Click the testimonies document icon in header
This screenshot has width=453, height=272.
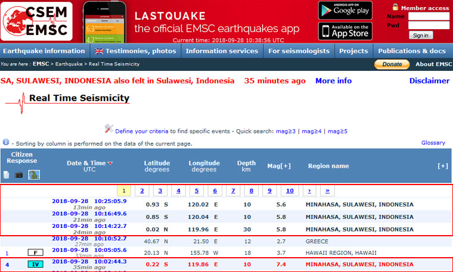7,174
